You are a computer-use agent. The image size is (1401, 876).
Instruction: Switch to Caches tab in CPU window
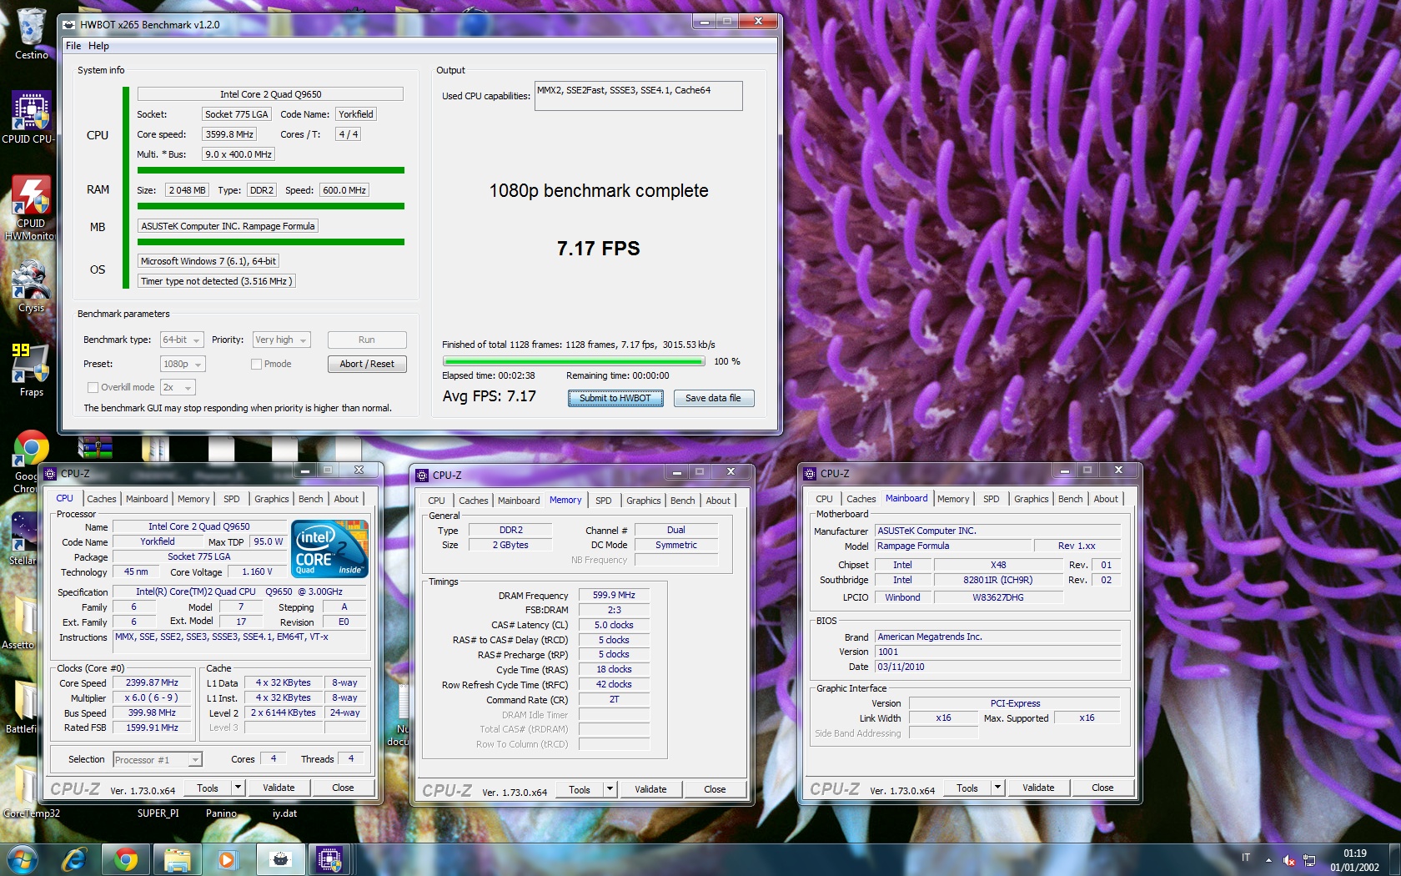(x=102, y=499)
